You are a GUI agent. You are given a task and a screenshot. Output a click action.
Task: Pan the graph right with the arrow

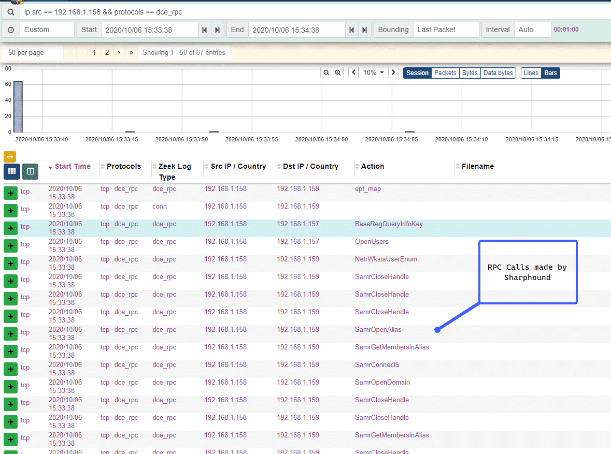(x=394, y=73)
